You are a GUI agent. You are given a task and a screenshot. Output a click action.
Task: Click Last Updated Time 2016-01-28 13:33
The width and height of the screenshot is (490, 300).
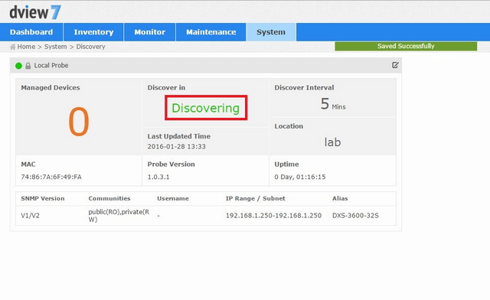click(177, 146)
